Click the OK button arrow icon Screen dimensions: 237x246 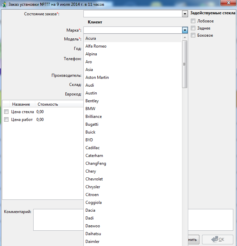pyautogui.click(x=215, y=239)
